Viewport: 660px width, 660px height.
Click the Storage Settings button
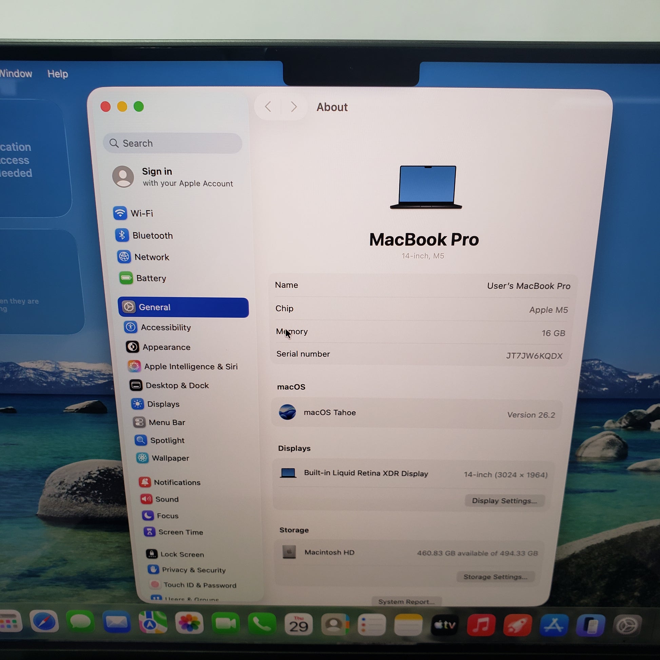495,577
